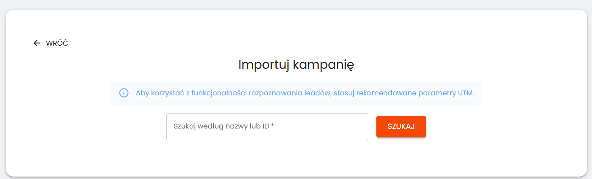The width and height of the screenshot is (592, 179).
Task: Click the word Importuj in the title
Action: (x=263, y=65)
